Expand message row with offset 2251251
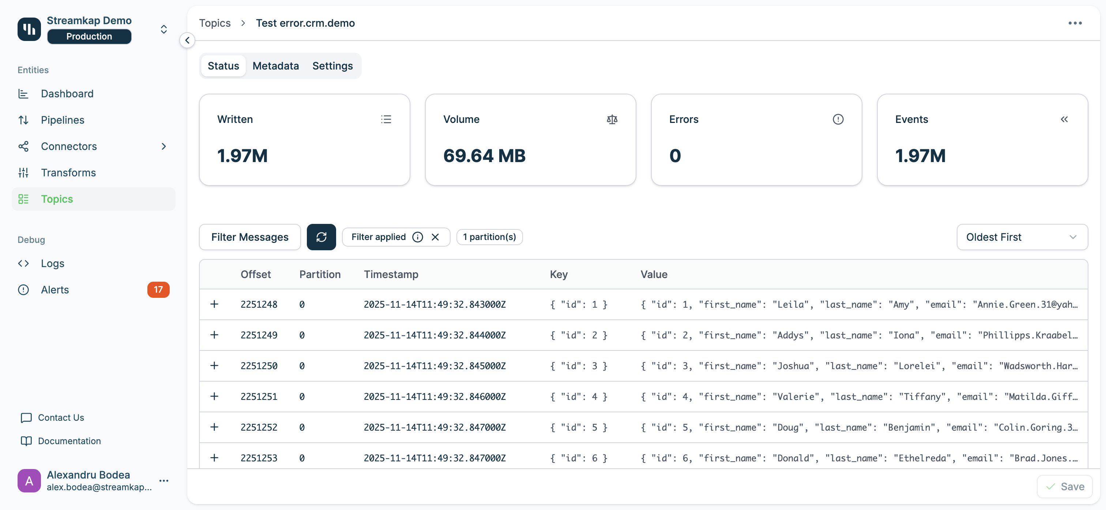This screenshot has width=1106, height=510. tap(214, 396)
